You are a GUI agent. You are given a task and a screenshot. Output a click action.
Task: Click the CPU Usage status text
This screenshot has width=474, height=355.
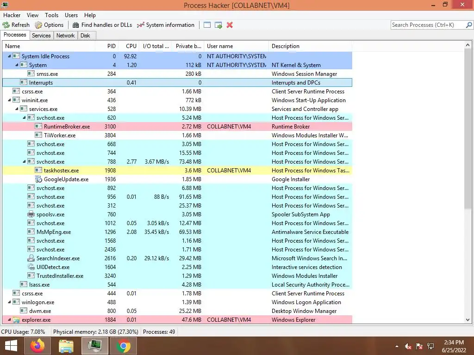pos(23,332)
